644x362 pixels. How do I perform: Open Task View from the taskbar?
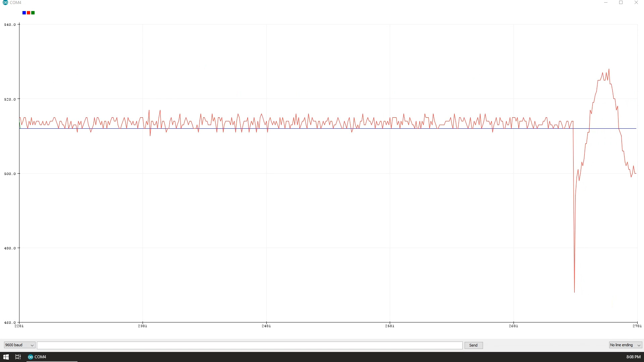click(17, 357)
